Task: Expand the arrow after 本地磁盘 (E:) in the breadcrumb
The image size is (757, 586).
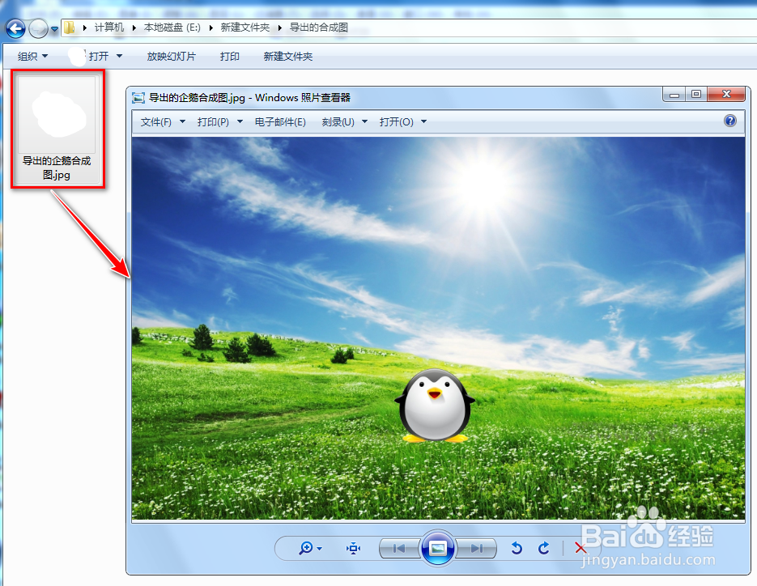Action: coord(211,28)
